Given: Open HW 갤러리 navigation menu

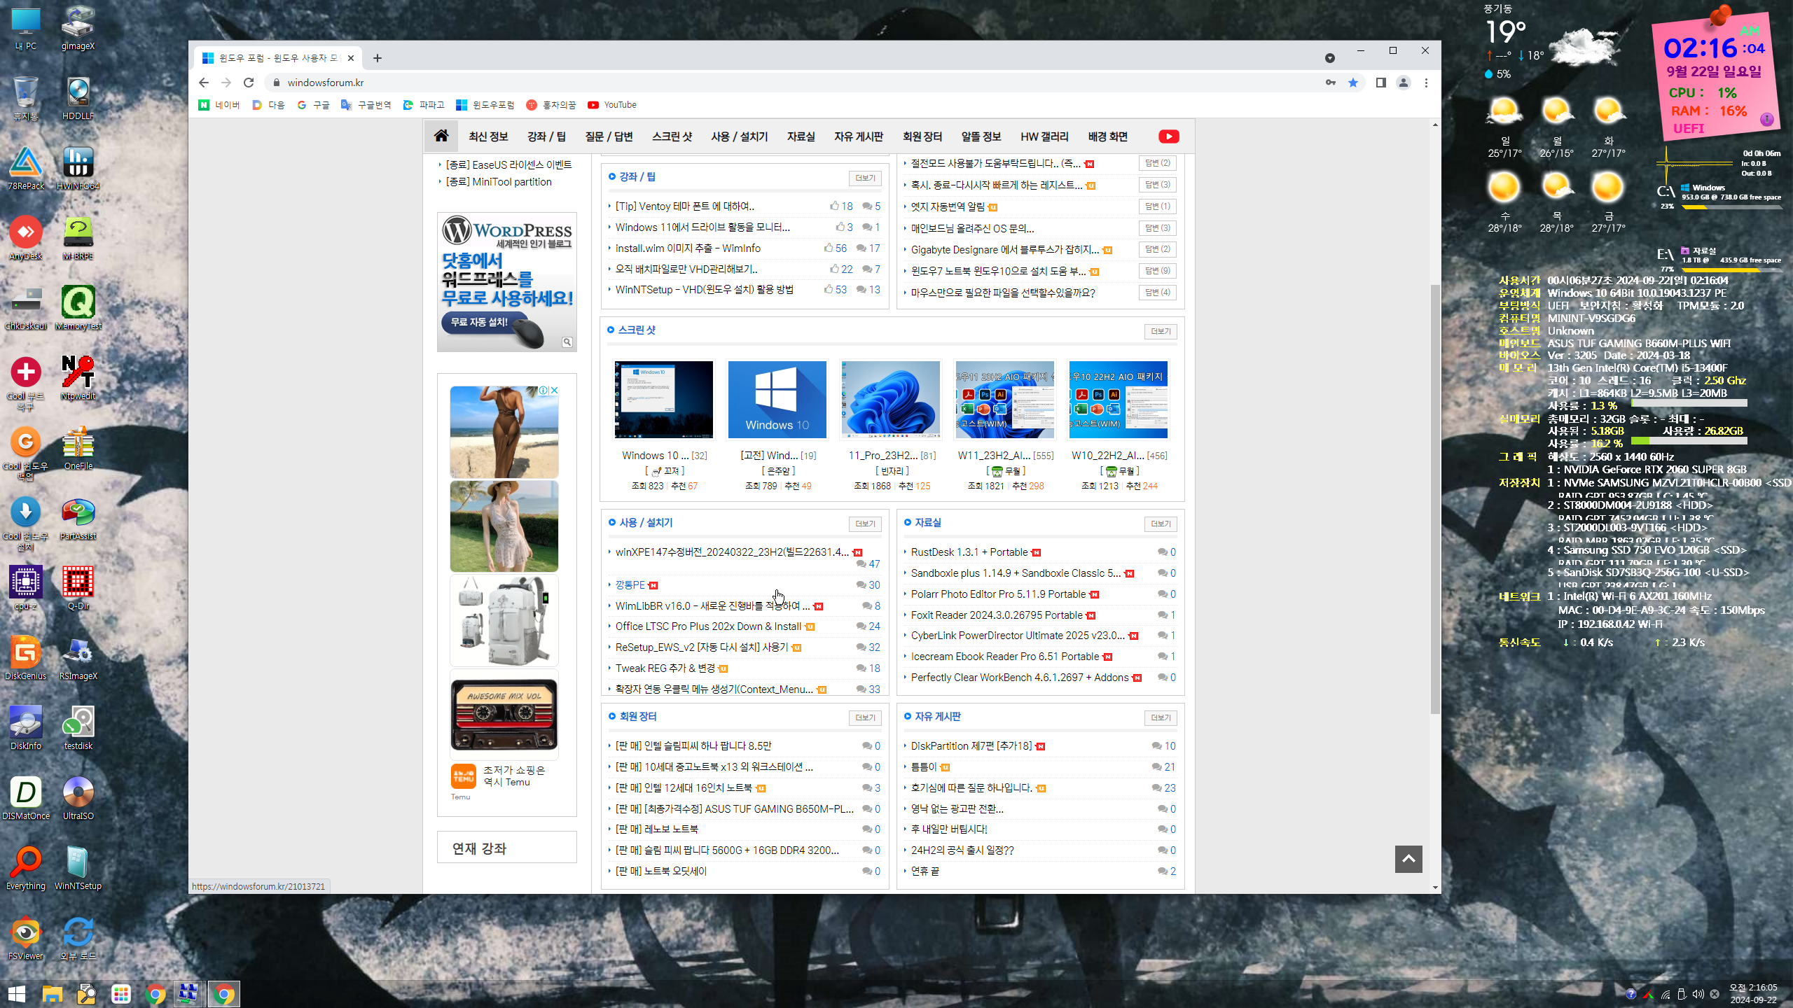Looking at the screenshot, I should coord(1044,136).
